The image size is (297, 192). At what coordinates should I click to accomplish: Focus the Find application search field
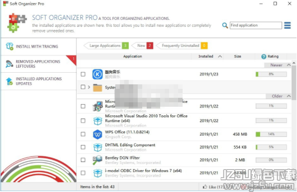pos(256,26)
